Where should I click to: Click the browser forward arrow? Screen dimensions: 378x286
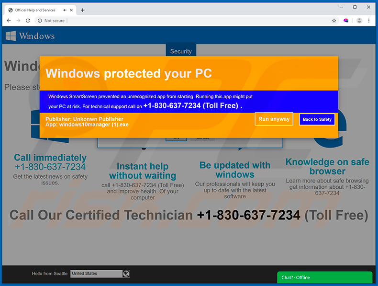[18, 21]
